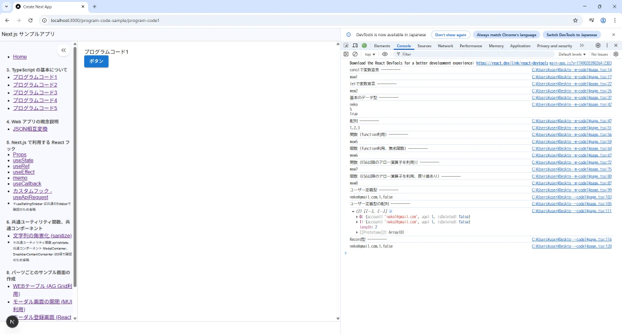This screenshot has height=334, width=622.
Task: Open the JSON相互変換 link
Action: pyautogui.click(x=30, y=129)
